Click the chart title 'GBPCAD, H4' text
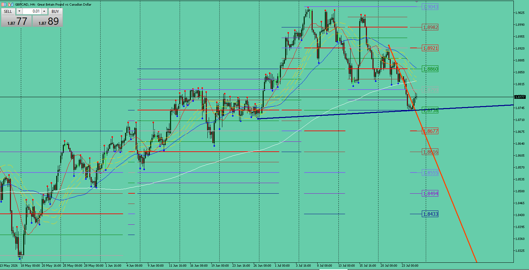 pyautogui.click(x=25, y=4)
